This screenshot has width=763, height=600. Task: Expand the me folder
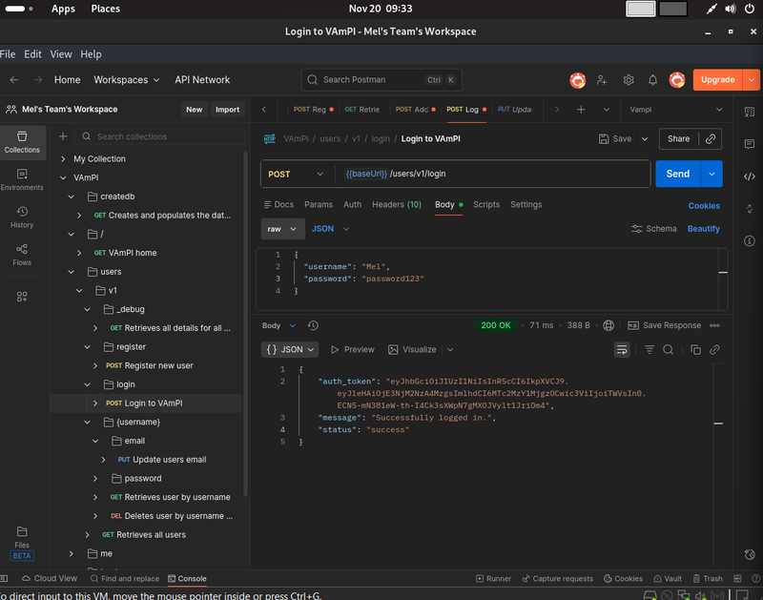71,553
